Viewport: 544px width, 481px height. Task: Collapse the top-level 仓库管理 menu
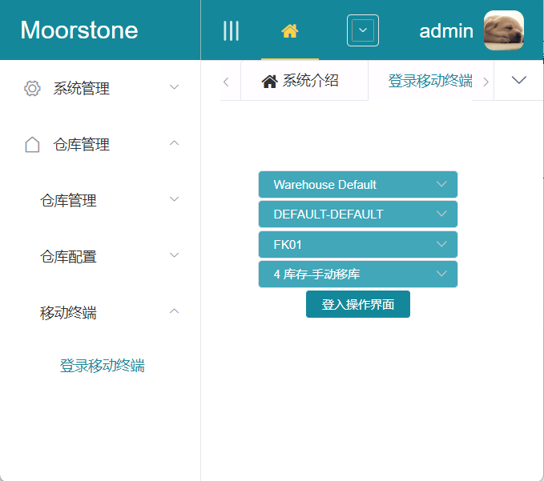pyautogui.click(x=101, y=144)
